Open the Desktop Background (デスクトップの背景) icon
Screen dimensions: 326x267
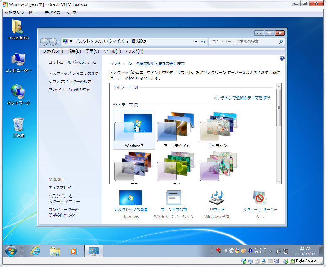click(130, 198)
